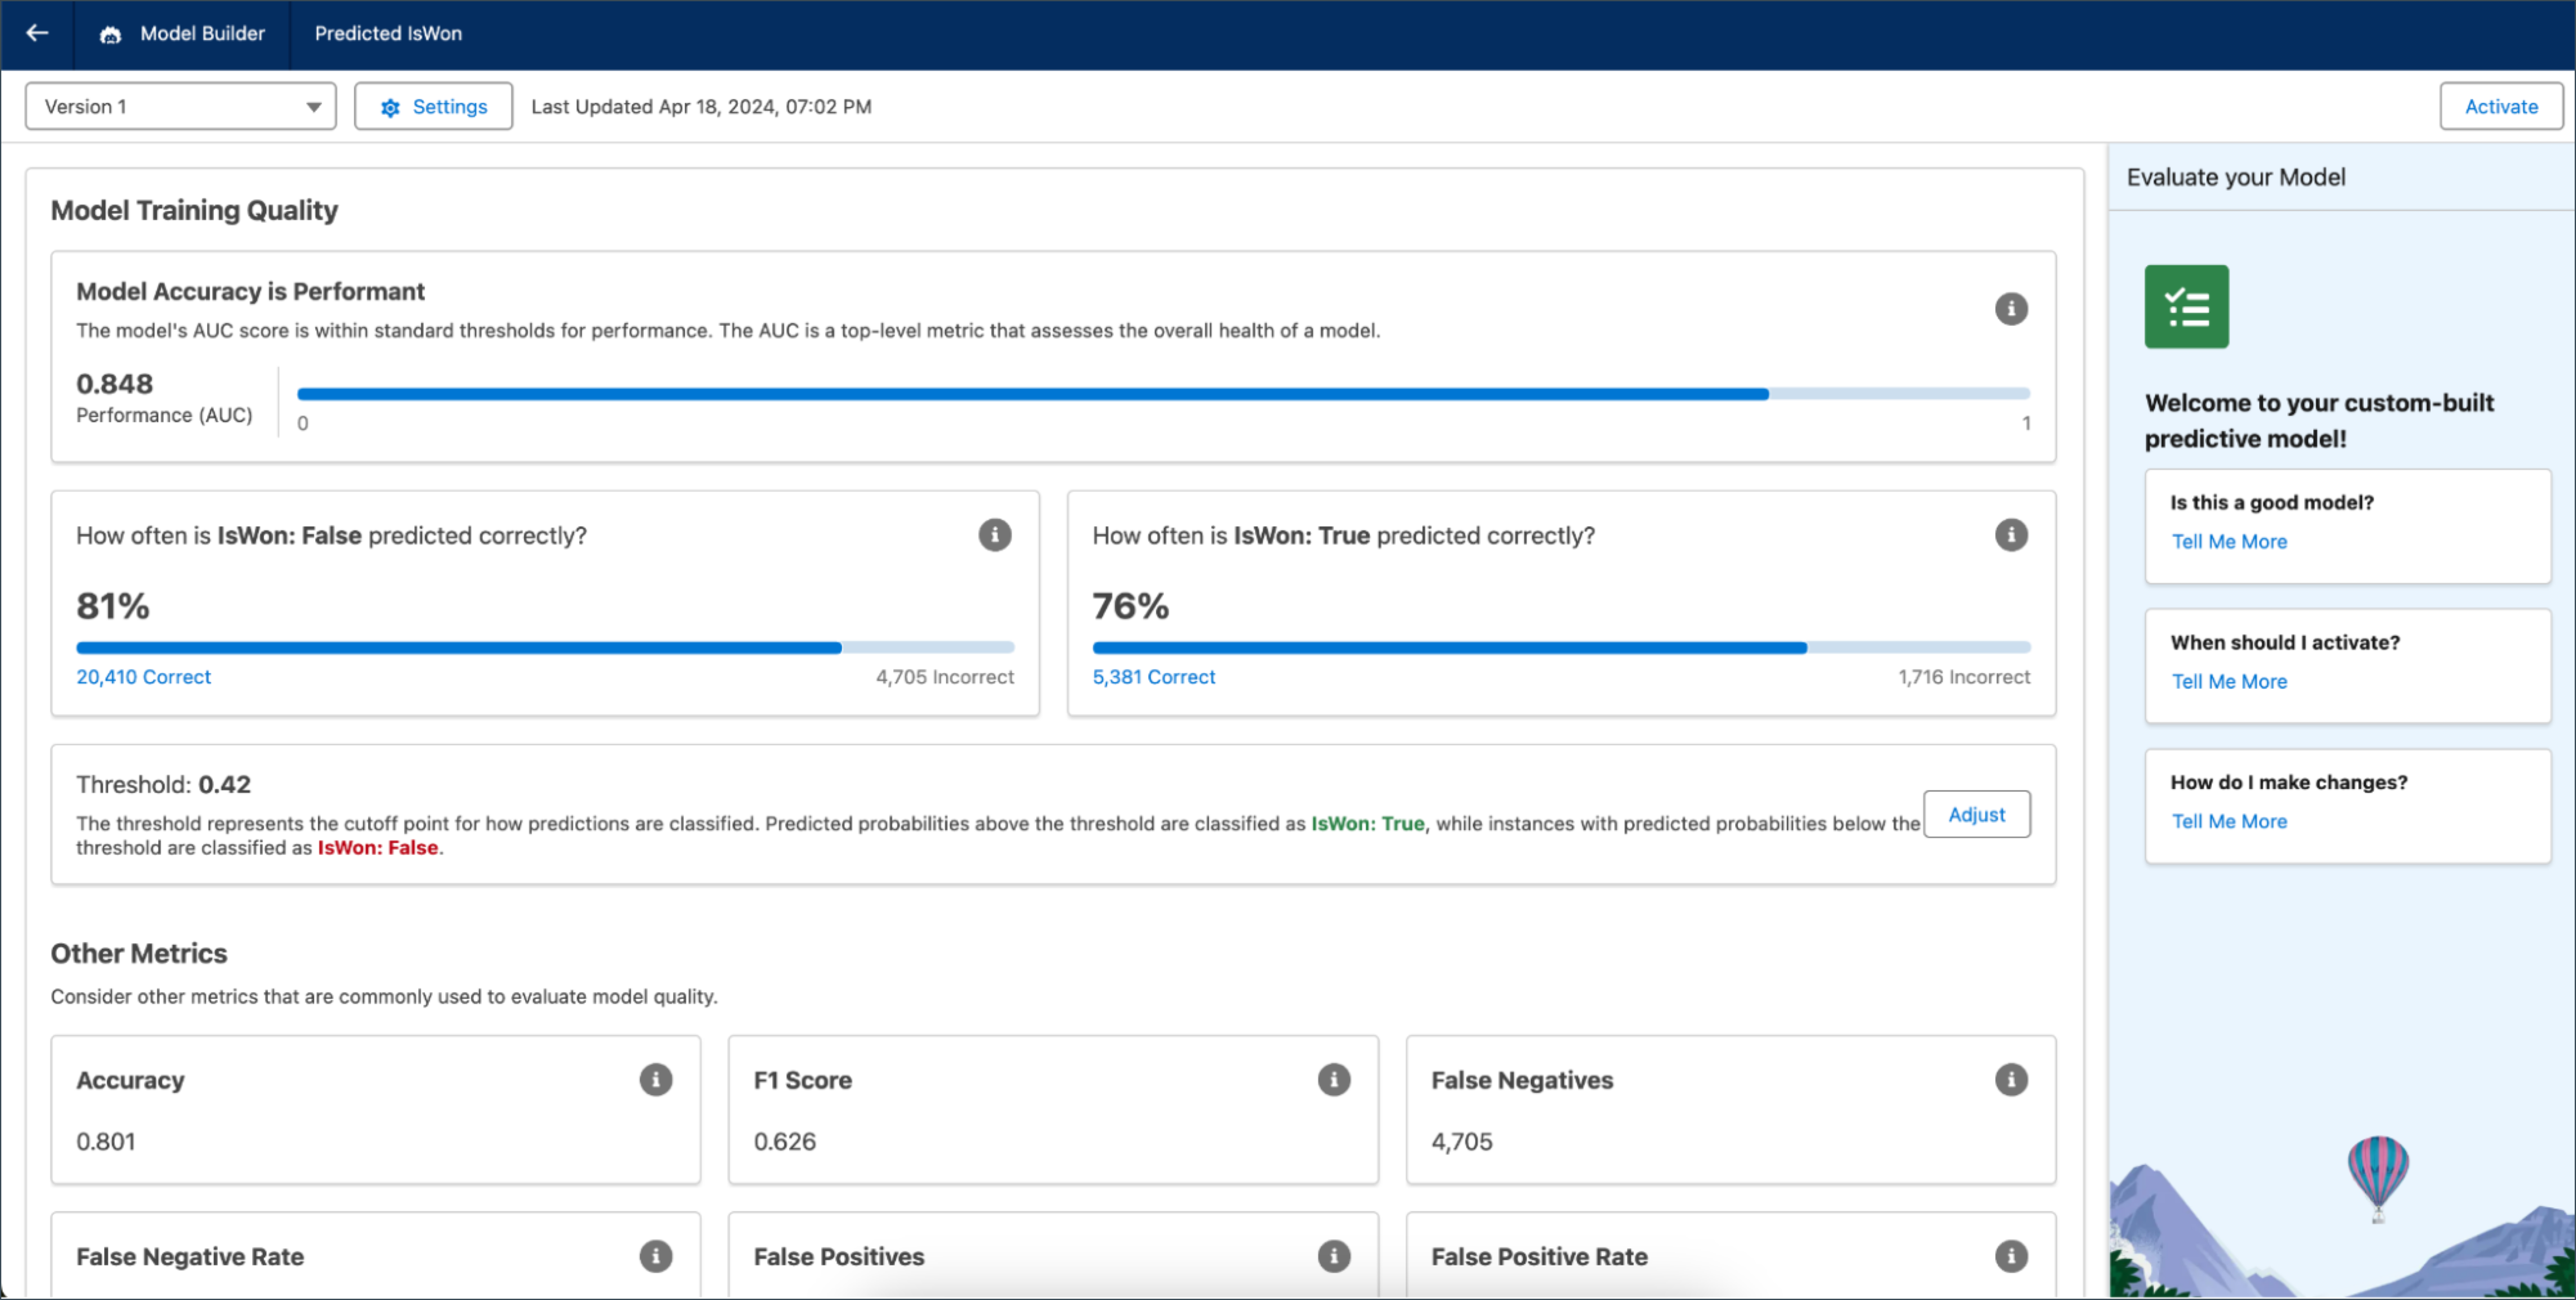Click the 81% IsWon False progress bar
Image resolution: width=2576 pixels, height=1300 pixels.
(x=545, y=648)
